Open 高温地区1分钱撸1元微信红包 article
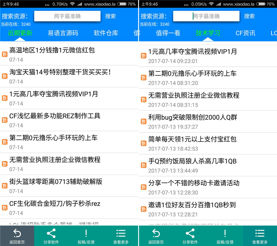 click(x=69, y=54)
